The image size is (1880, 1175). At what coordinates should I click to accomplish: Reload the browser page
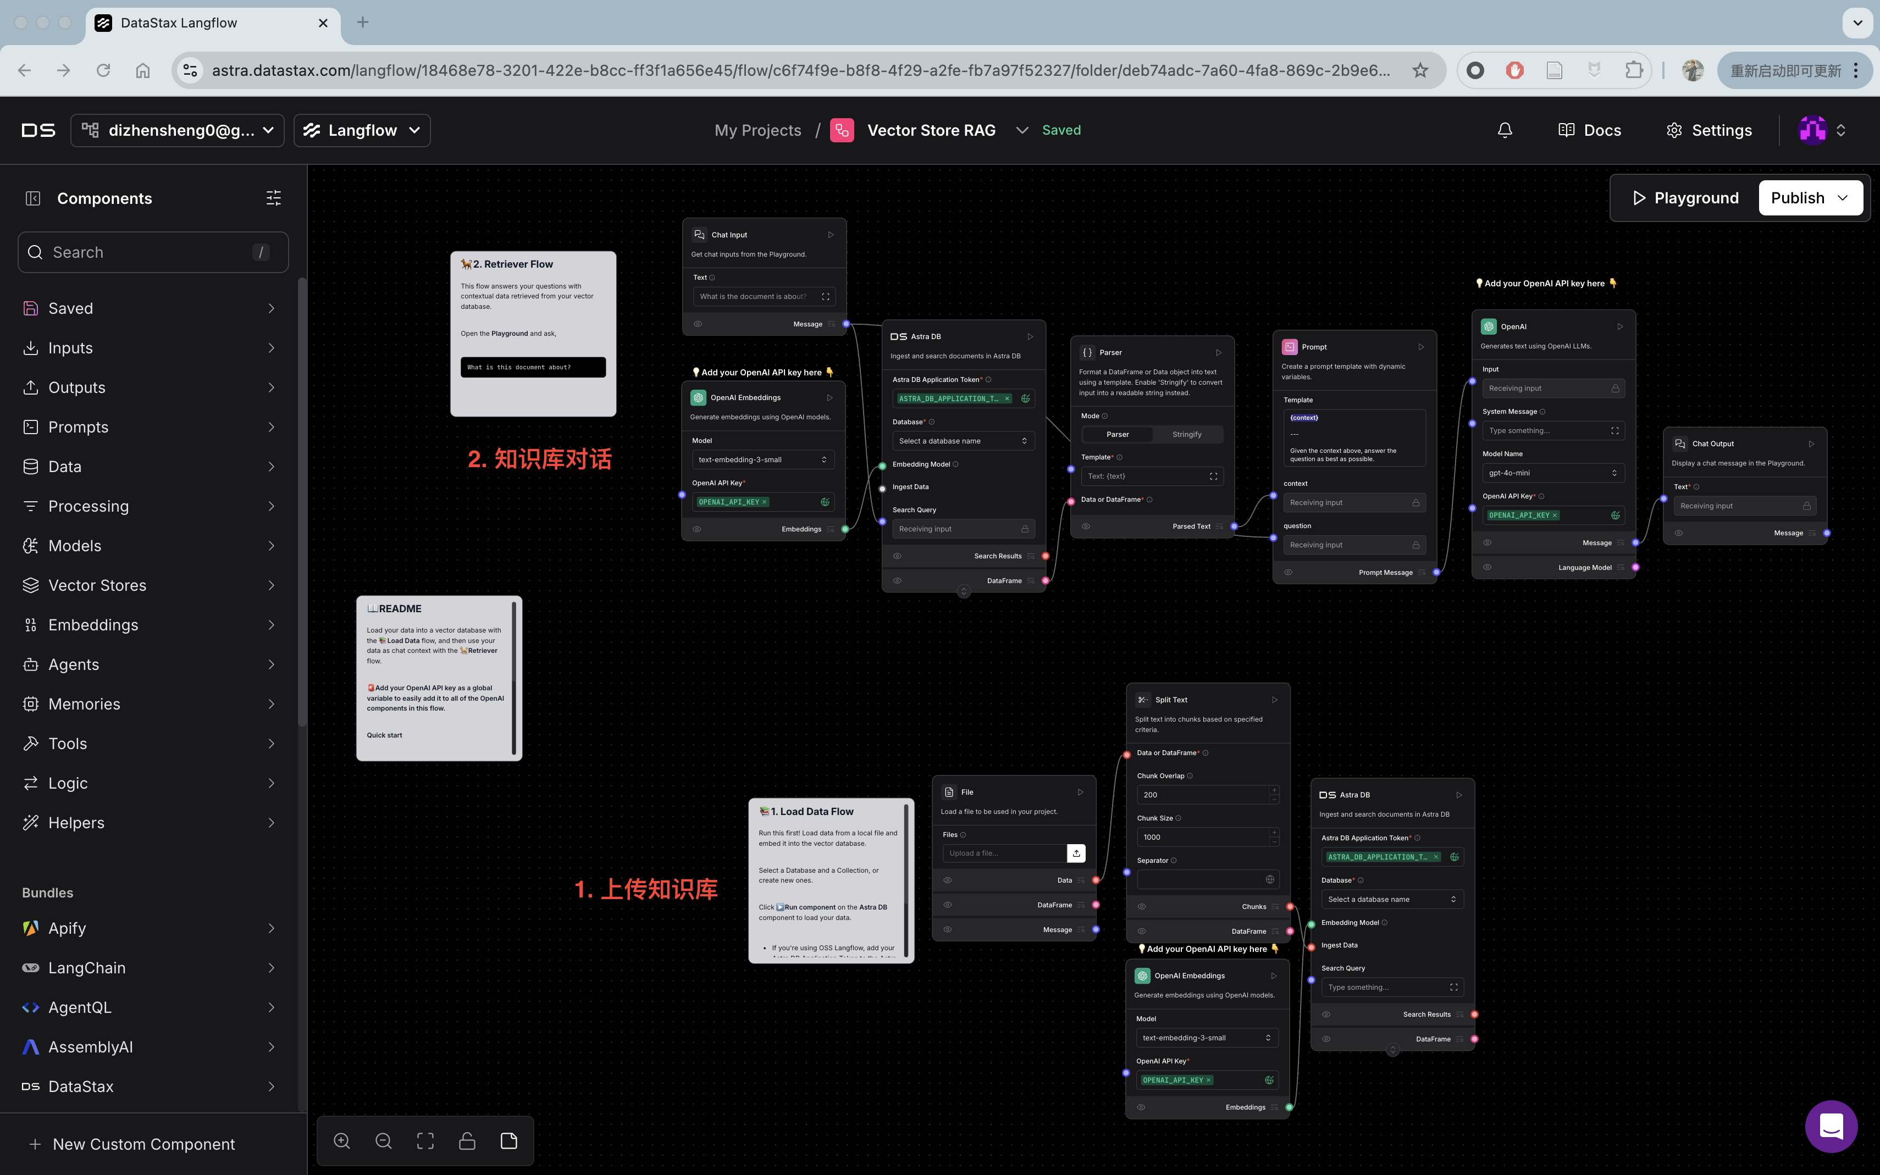tap(103, 70)
